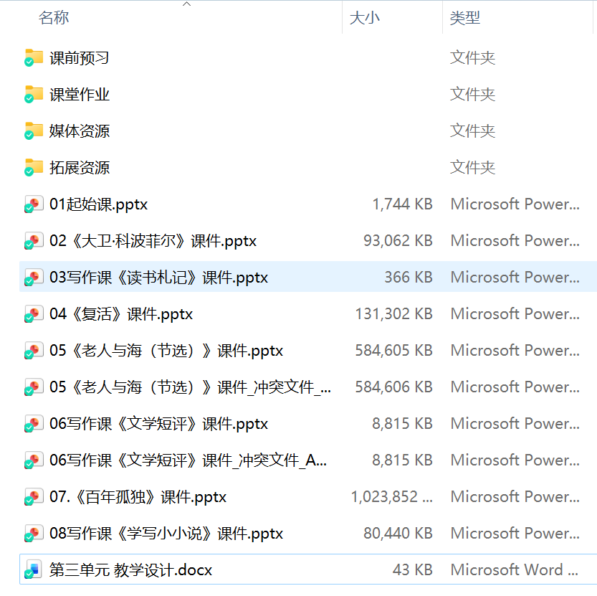Click the 课堂作业 folder icon
The height and width of the screenshot is (596, 597).
click(34, 94)
